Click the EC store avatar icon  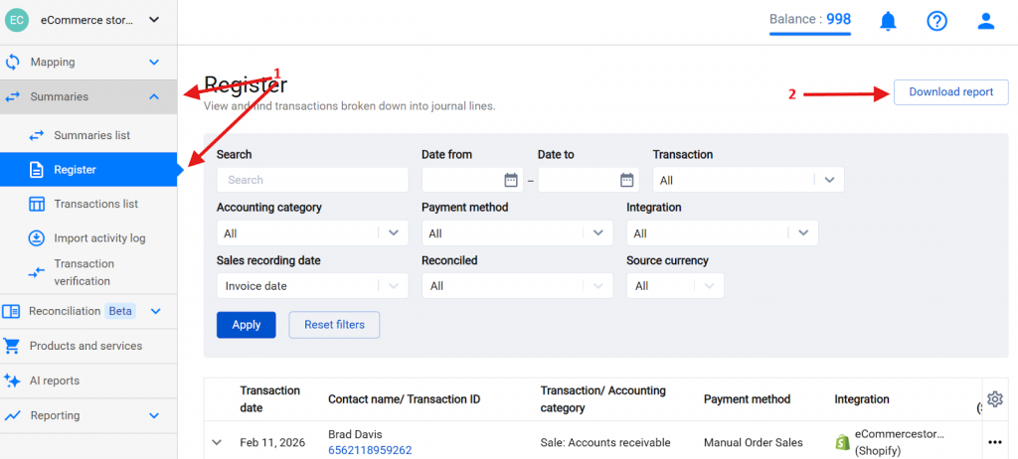(17, 20)
